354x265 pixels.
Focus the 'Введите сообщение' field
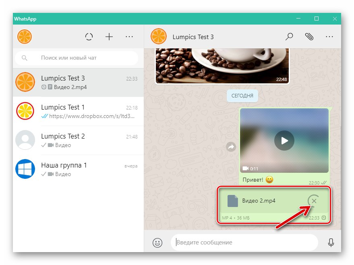point(244,242)
